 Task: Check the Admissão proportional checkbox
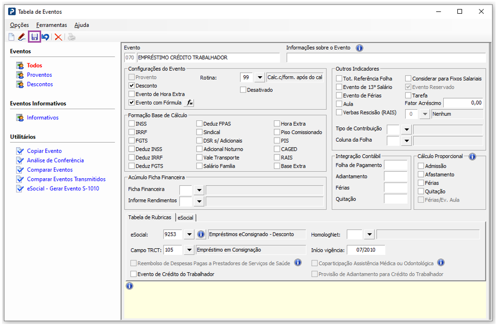coord(421,166)
